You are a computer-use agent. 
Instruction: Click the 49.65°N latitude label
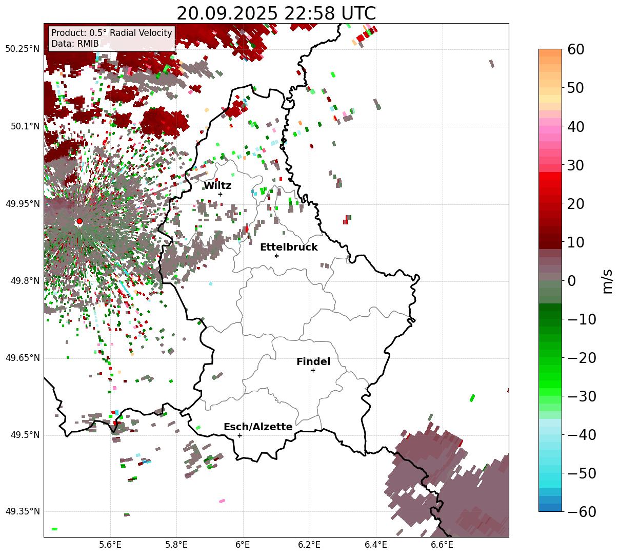[22, 358]
